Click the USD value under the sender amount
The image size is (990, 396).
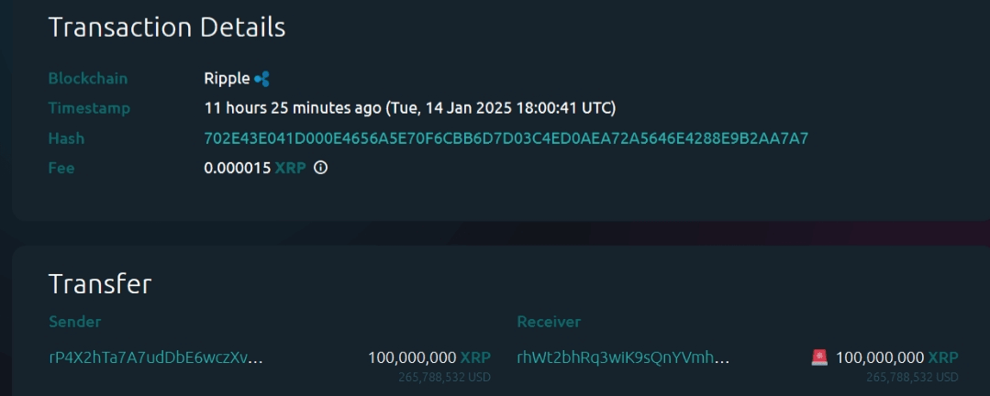(444, 377)
